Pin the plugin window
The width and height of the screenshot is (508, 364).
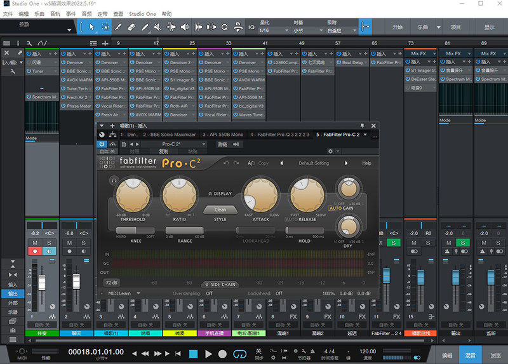click(x=362, y=126)
